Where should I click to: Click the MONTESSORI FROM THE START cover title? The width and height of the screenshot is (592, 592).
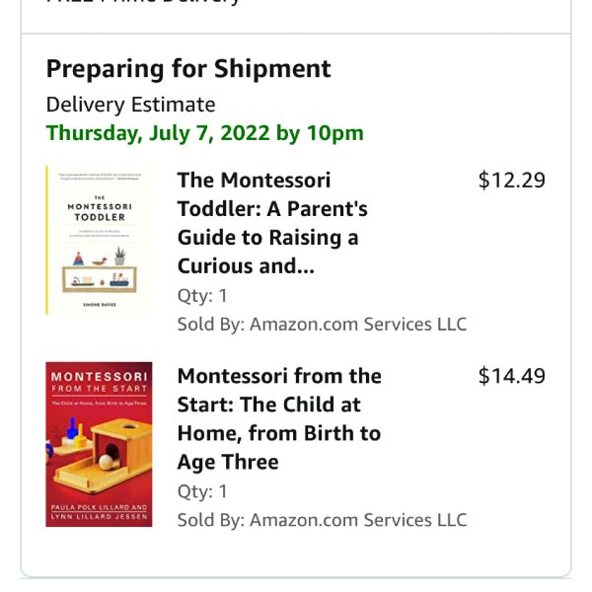99,382
